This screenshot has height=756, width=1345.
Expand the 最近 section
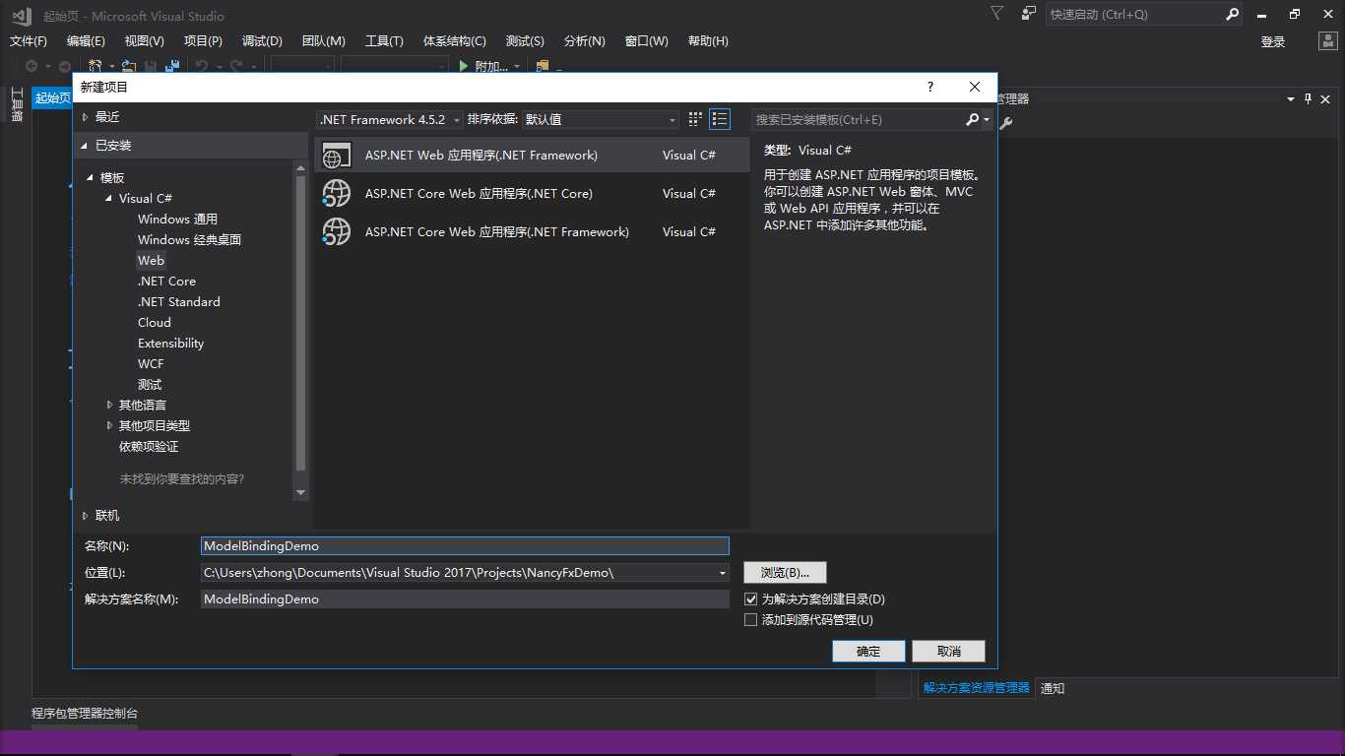pos(86,116)
